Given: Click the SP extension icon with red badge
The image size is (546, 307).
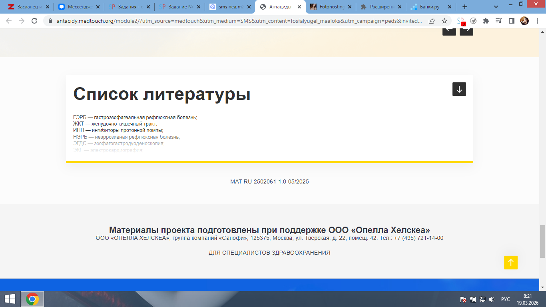Looking at the screenshot, I should 461,21.
